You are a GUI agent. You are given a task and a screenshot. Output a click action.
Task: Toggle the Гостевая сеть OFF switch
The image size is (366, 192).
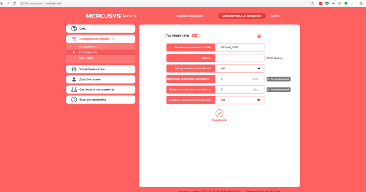pos(196,36)
